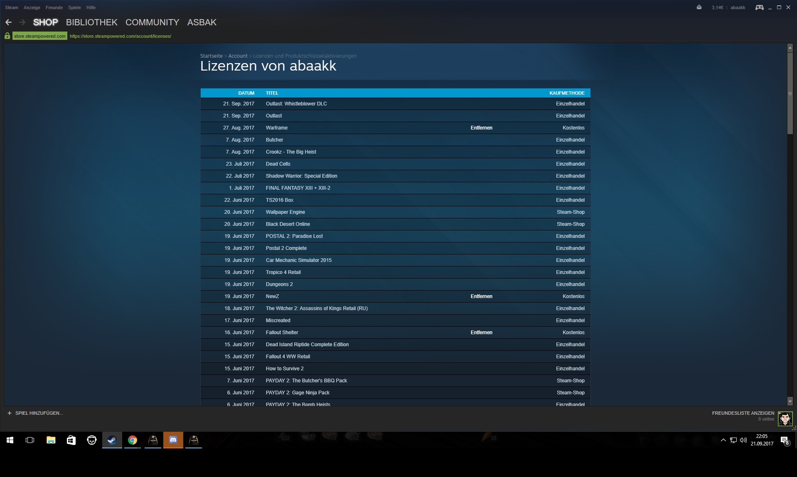The image size is (797, 477).
Task: Click the store URL address field
Action: [121, 36]
